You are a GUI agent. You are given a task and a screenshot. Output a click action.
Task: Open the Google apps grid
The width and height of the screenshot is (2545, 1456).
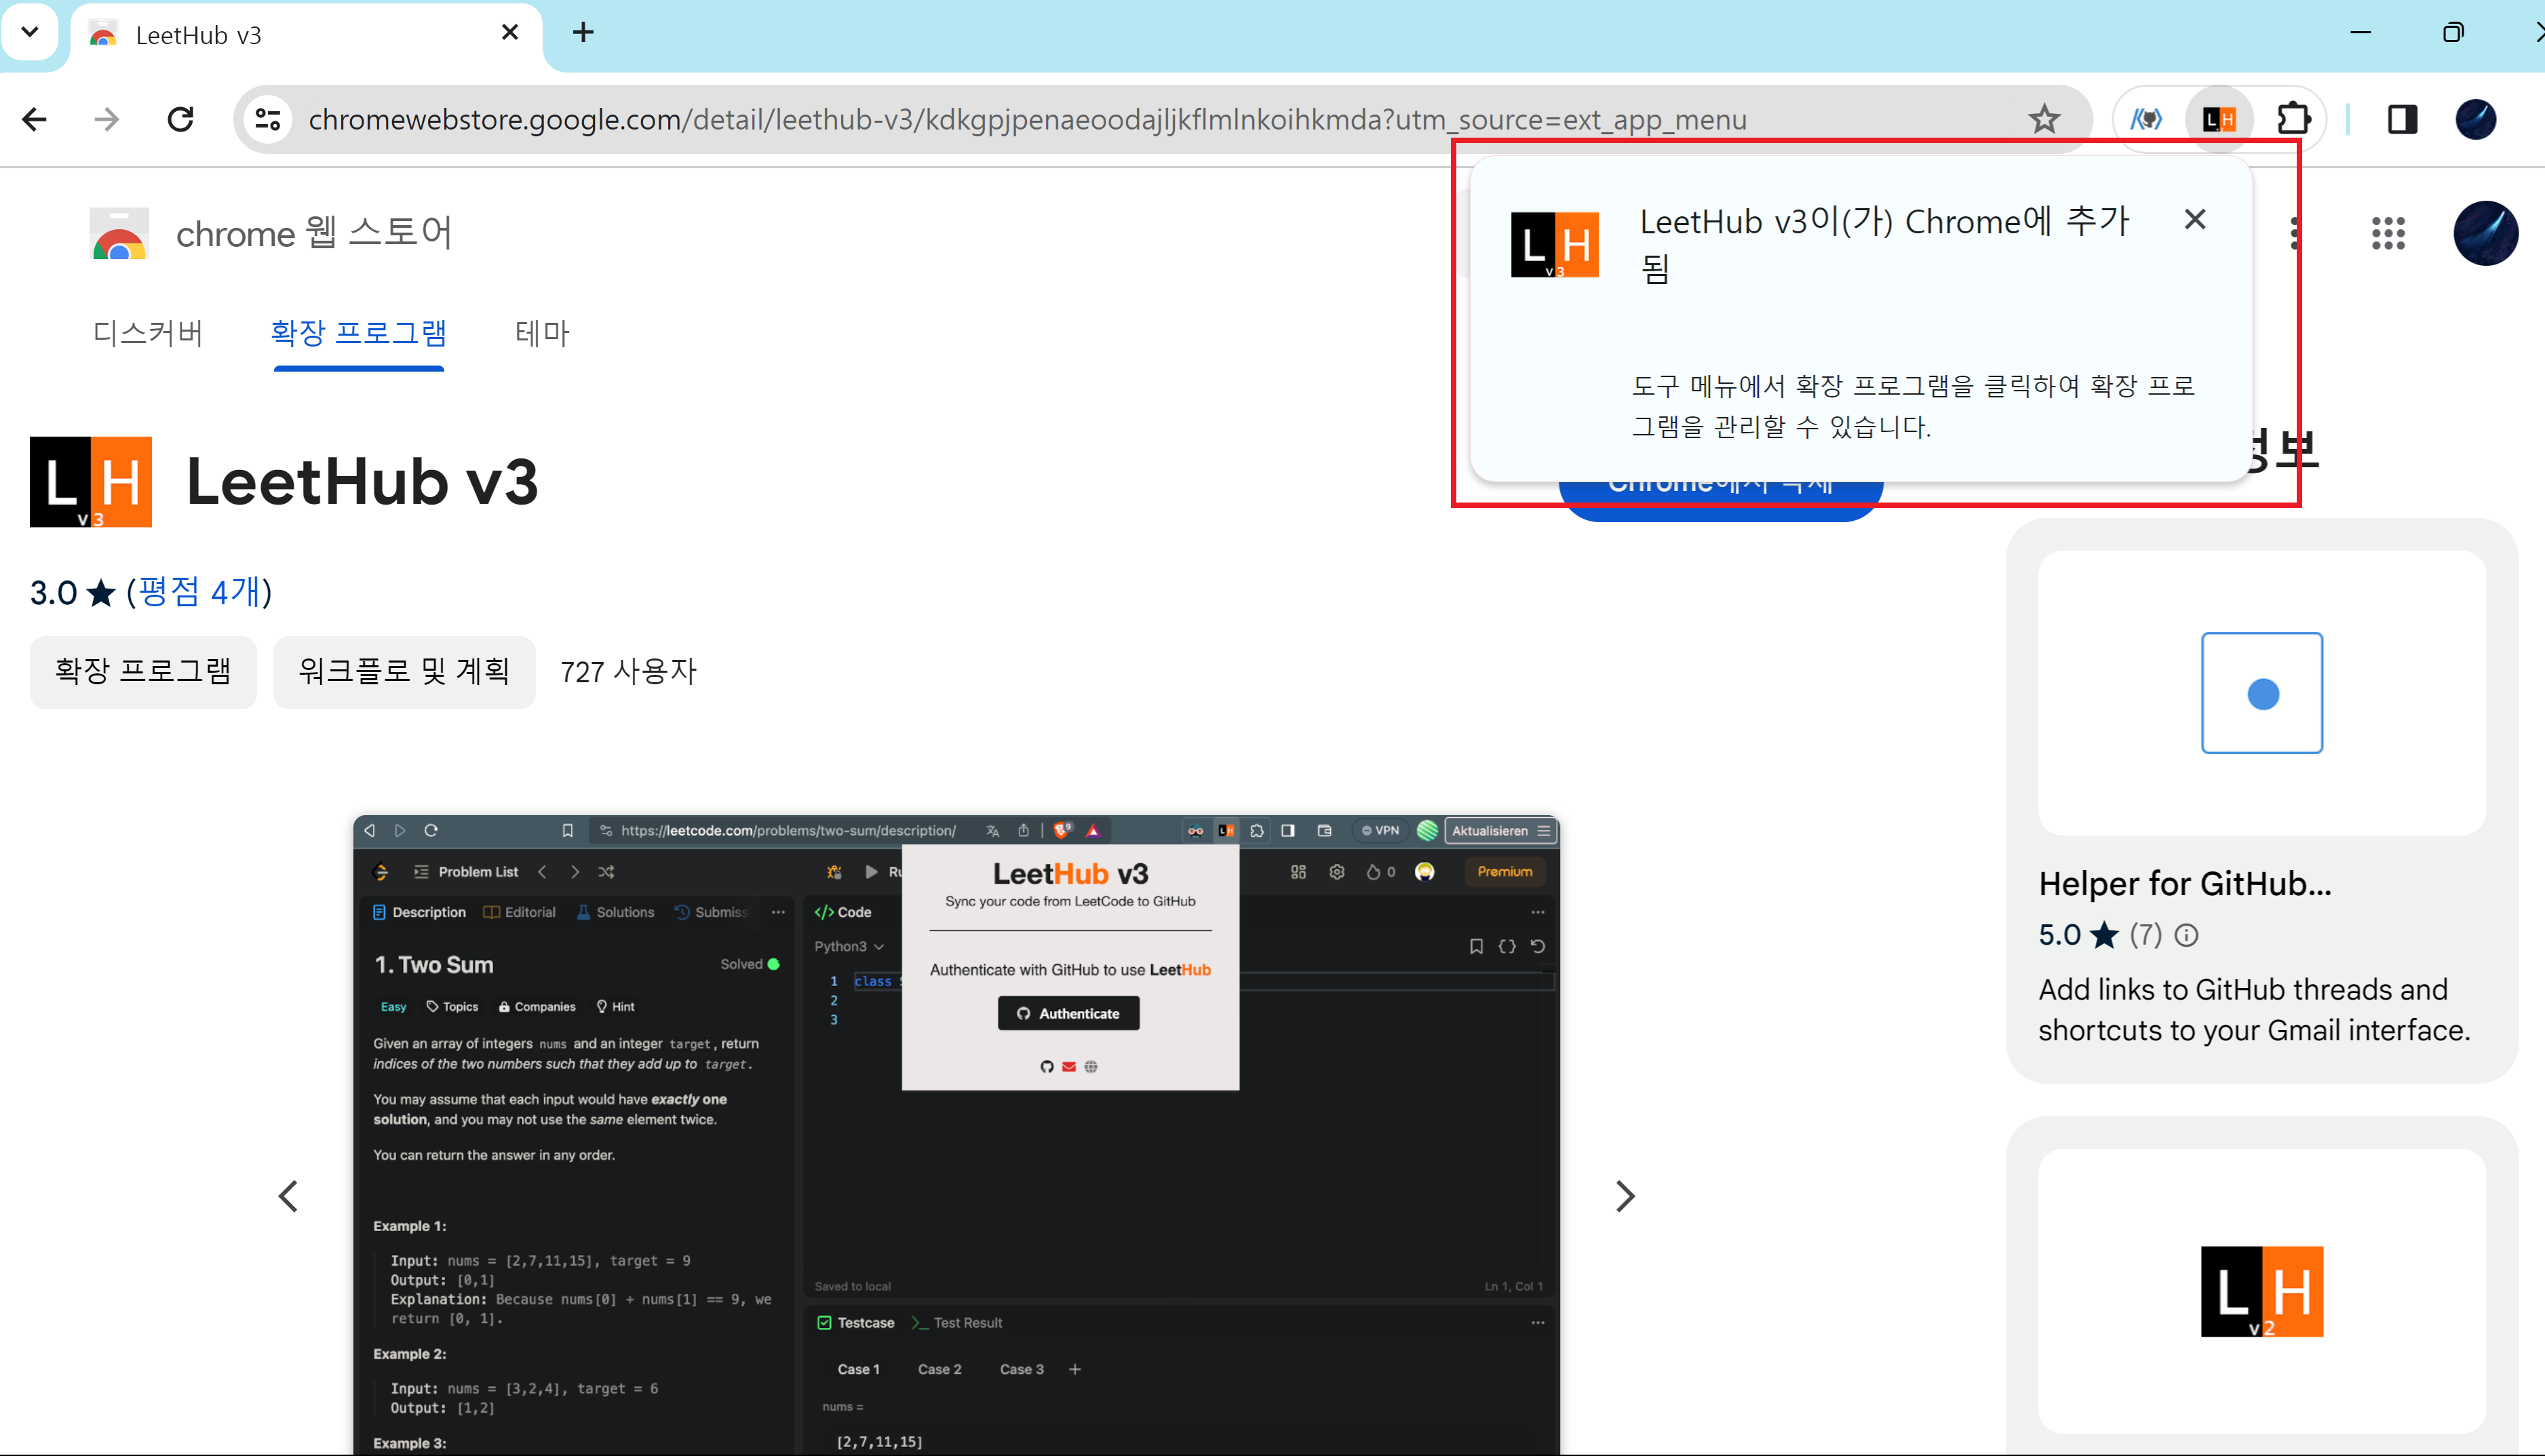pyautogui.click(x=2388, y=234)
